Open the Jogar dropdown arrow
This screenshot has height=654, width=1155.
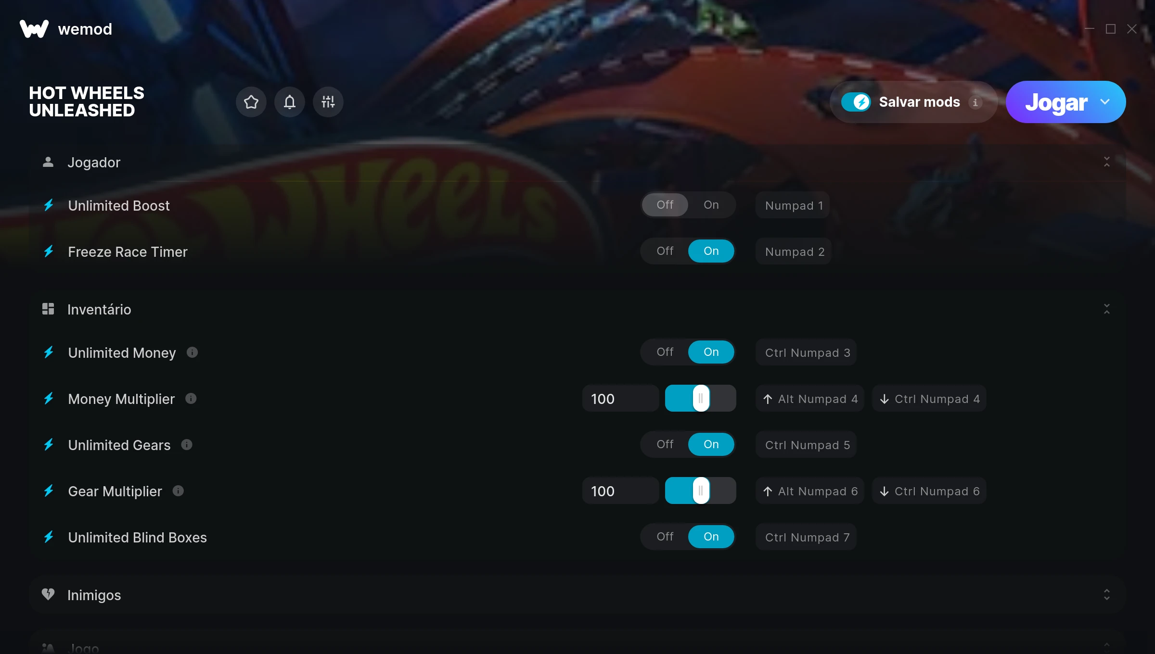(x=1105, y=102)
